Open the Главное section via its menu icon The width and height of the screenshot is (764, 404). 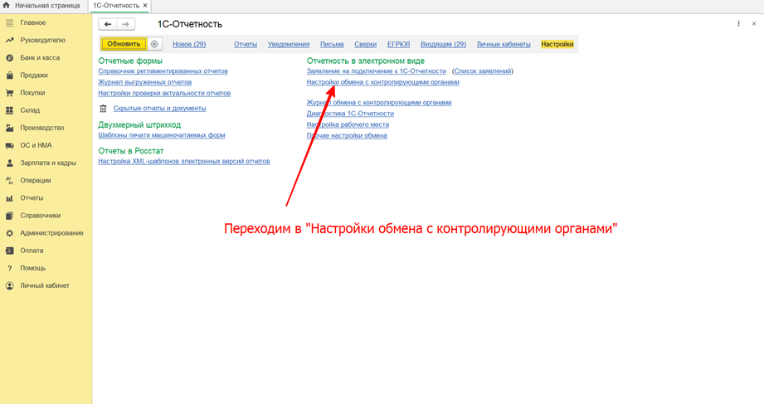9,23
